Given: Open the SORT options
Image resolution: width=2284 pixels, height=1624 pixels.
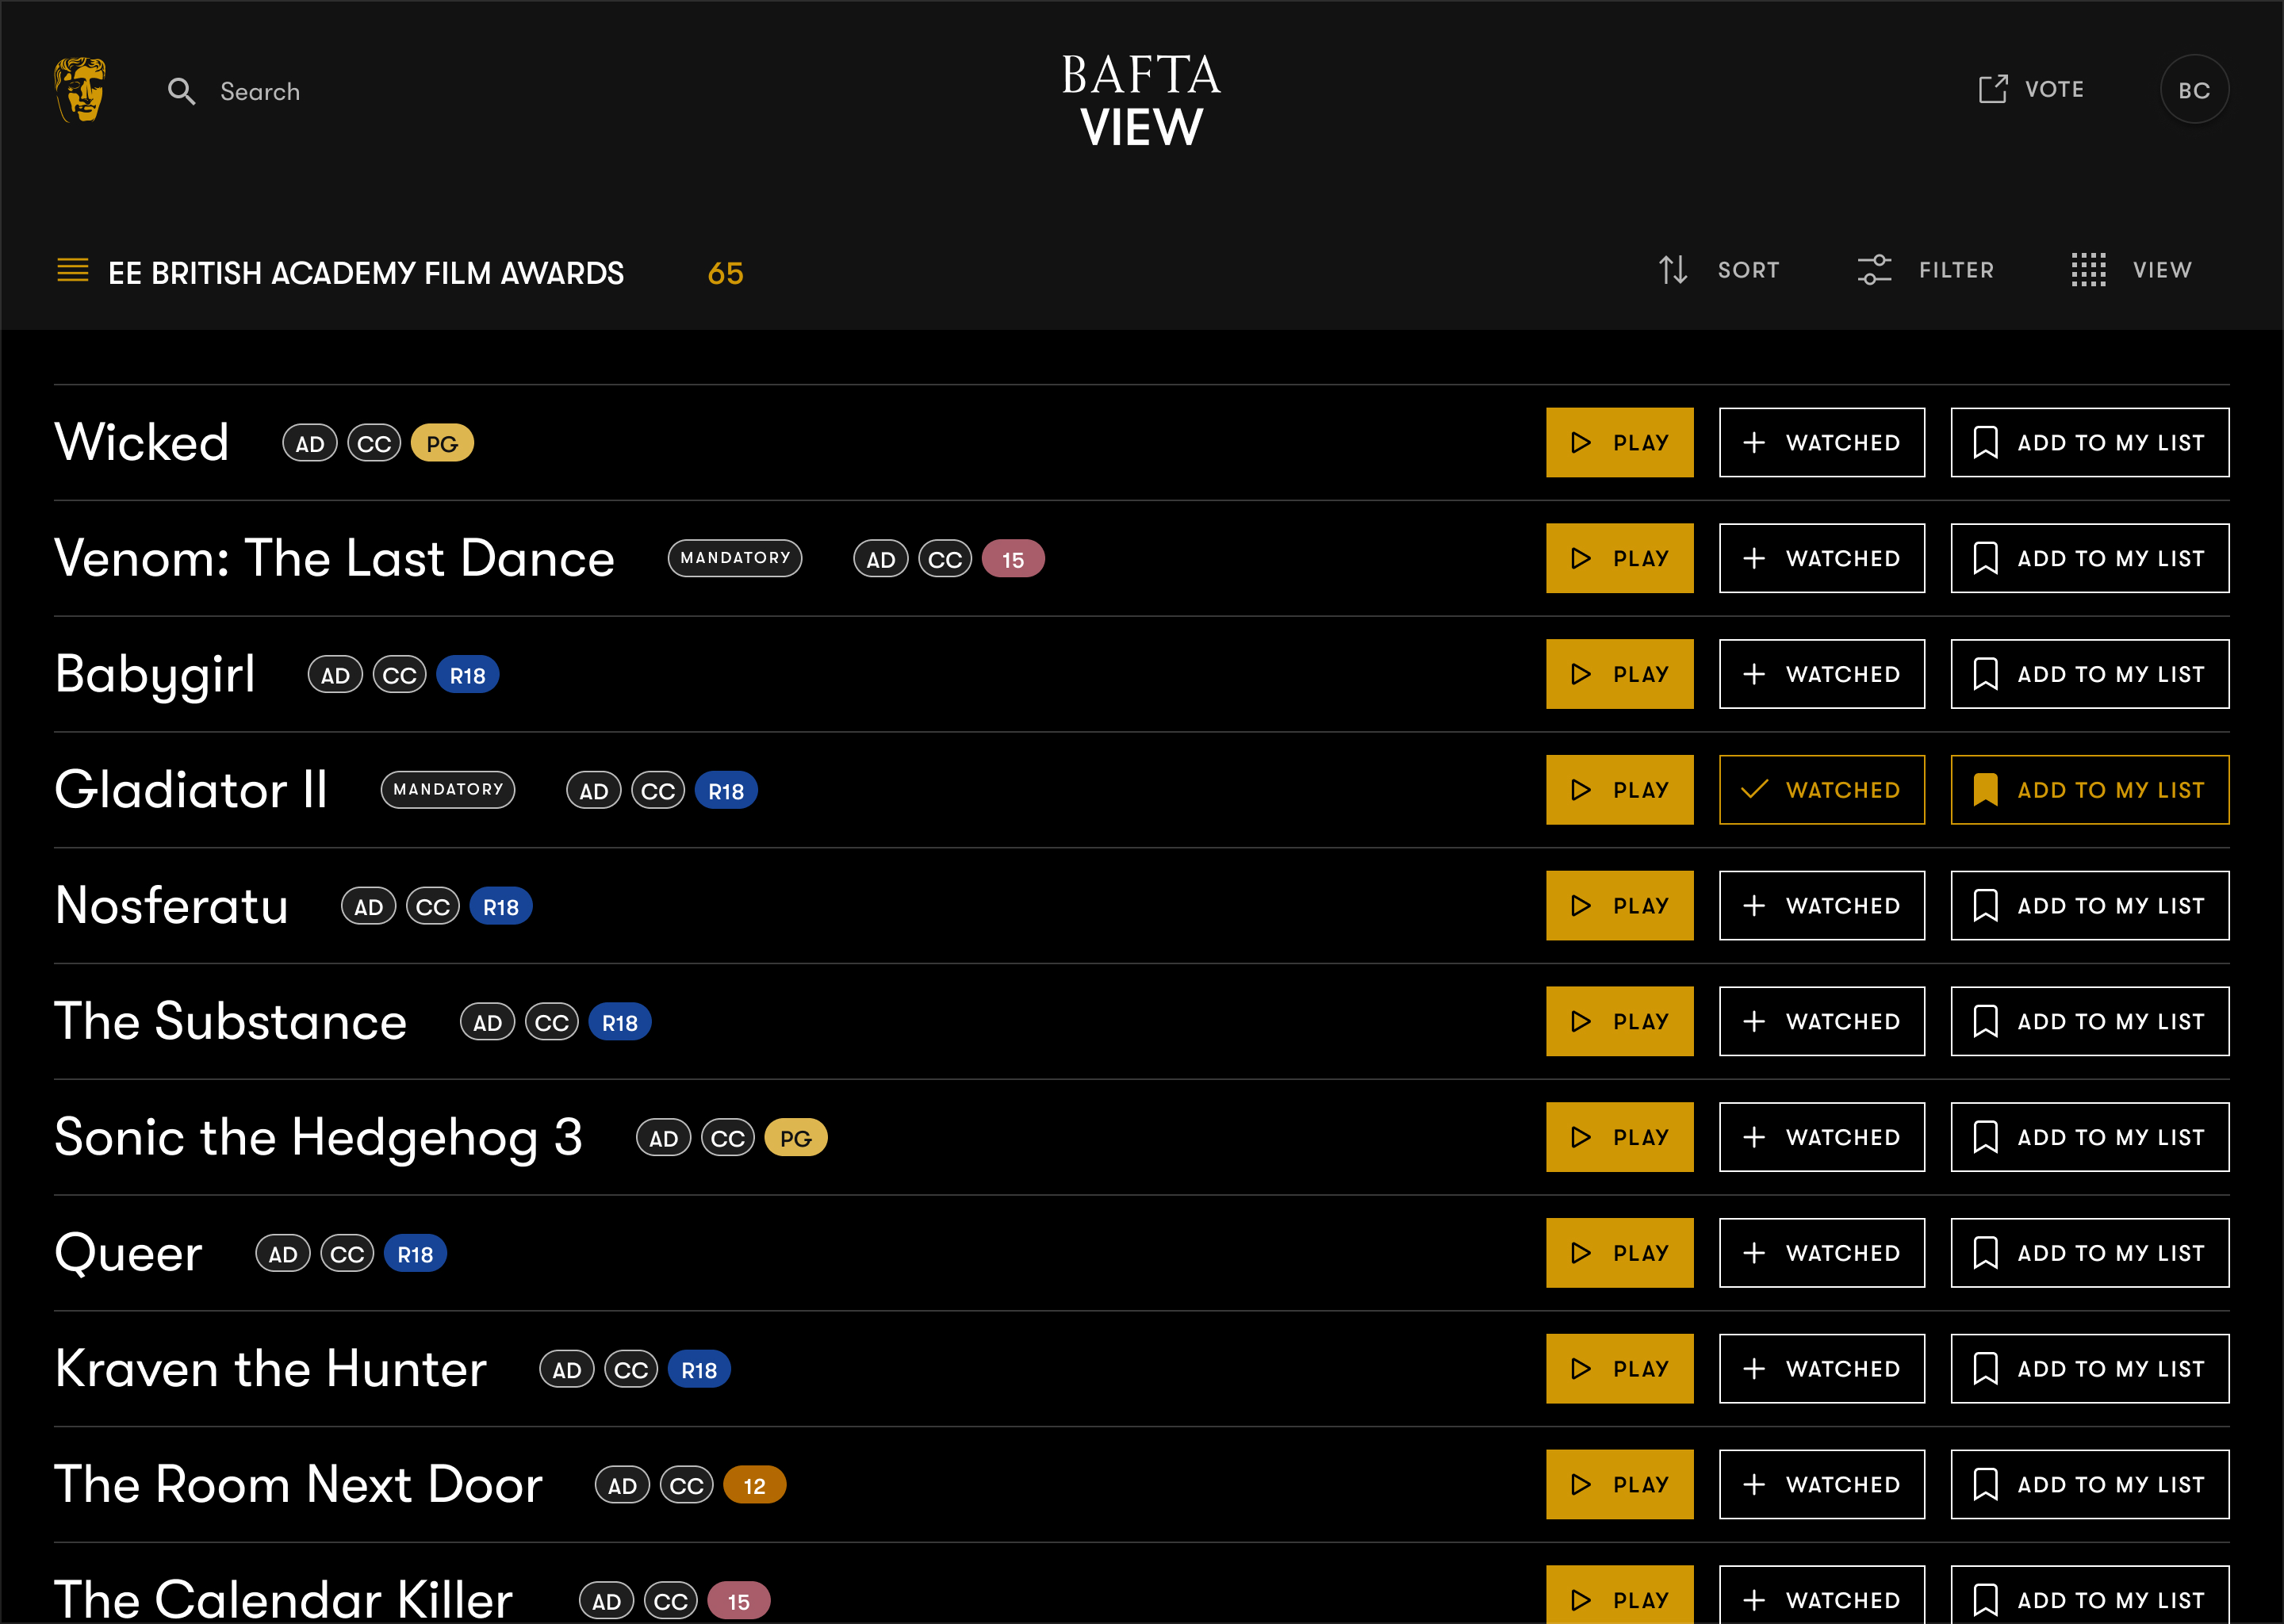Looking at the screenshot, I should (x=1748, y=270).
